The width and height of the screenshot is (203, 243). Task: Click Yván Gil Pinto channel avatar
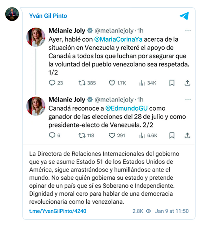(12, 14)
